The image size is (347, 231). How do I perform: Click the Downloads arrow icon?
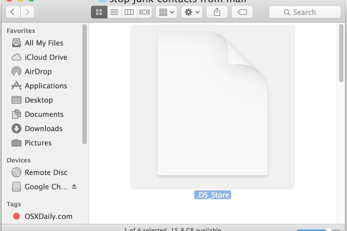(16, 128)
